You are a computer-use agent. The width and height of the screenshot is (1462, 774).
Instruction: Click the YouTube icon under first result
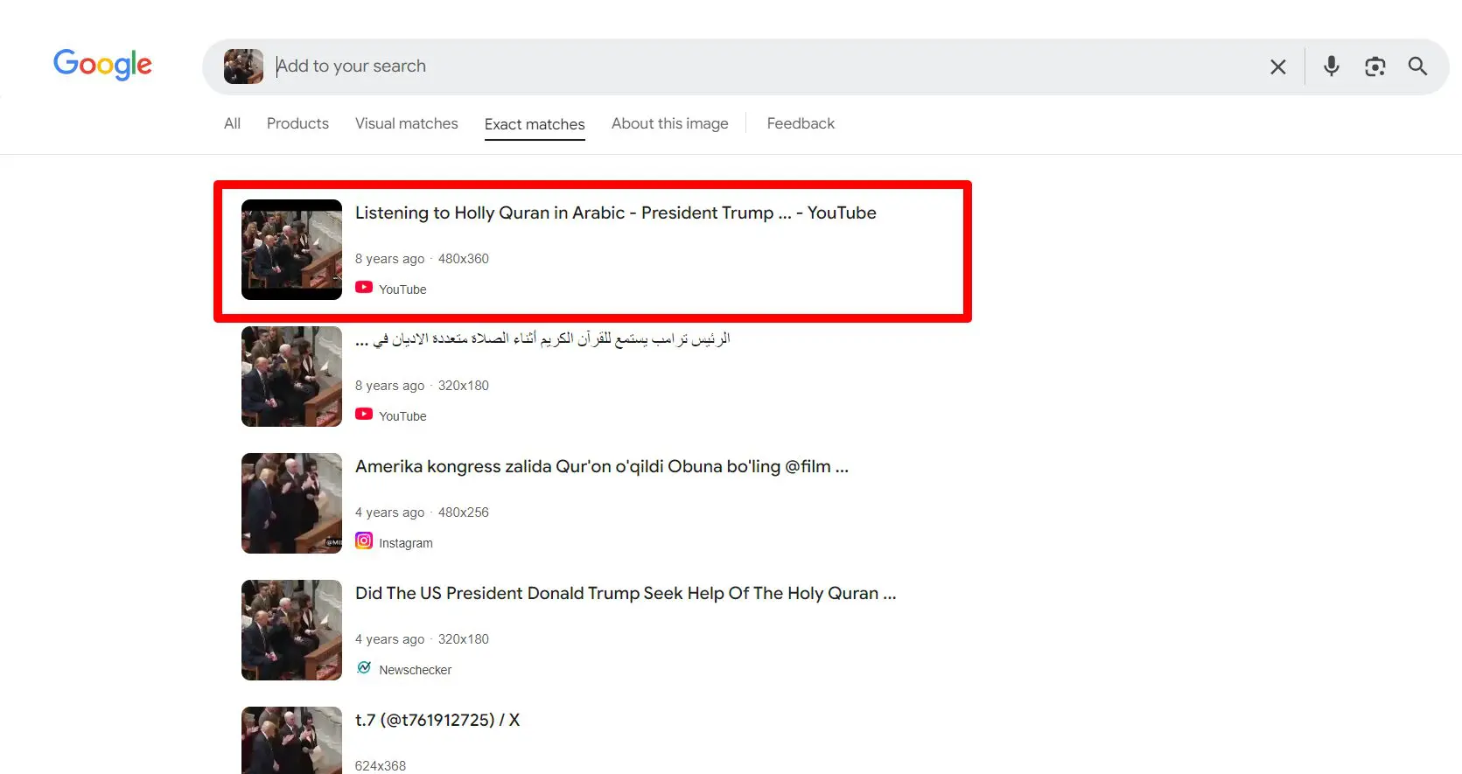click(364, 288)
